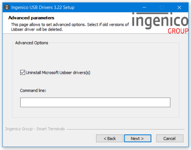The width and height of the screenshot is (191, 150).
Task: Cancel the driver setup
Action: (170, 138)
